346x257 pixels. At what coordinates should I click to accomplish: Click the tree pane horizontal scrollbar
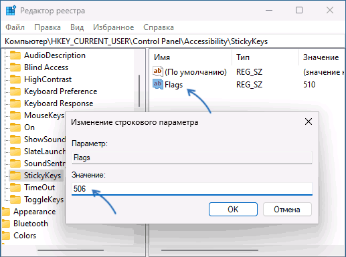[x=70, y=250]
